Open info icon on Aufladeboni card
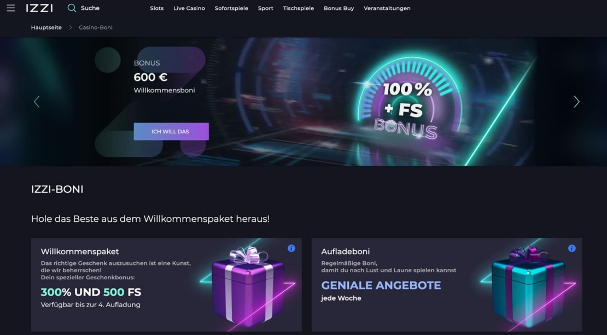 [x=572, y=248]
